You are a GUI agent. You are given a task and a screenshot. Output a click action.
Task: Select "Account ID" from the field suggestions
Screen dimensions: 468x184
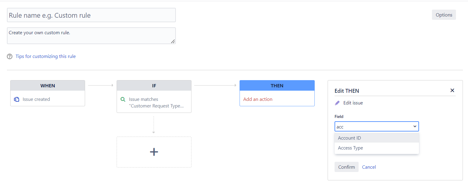(x=349, y=138)
